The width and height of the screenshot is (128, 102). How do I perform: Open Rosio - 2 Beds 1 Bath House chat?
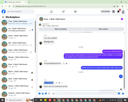(x=17, y=66)
